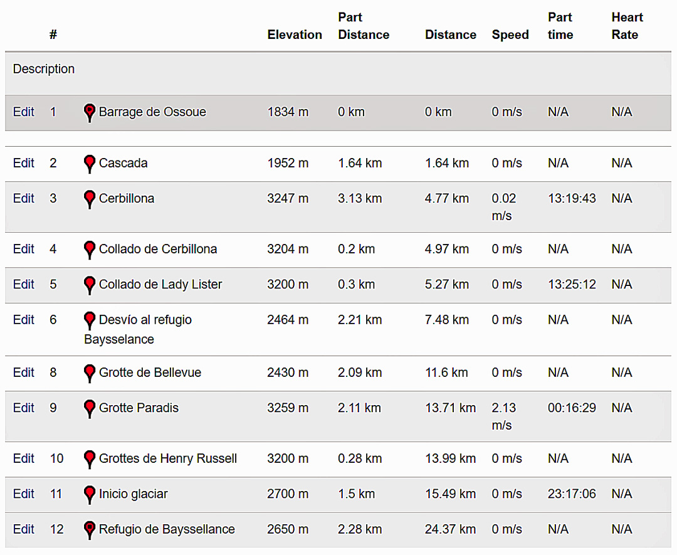The height and width of the screenshot is (555, 677).
Task: Click the 0.02 m/s speed value
Action: [x=504, y=207]
